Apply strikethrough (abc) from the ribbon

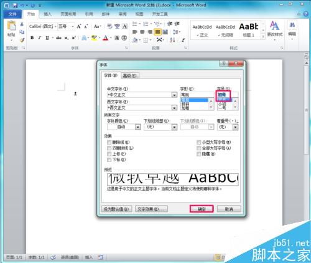point(58,38)
